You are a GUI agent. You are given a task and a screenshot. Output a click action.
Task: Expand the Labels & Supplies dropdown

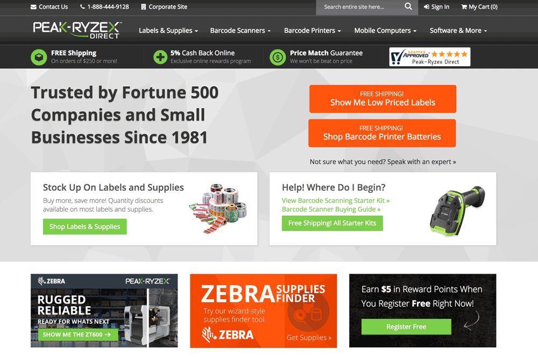click(x=168, y=31)
